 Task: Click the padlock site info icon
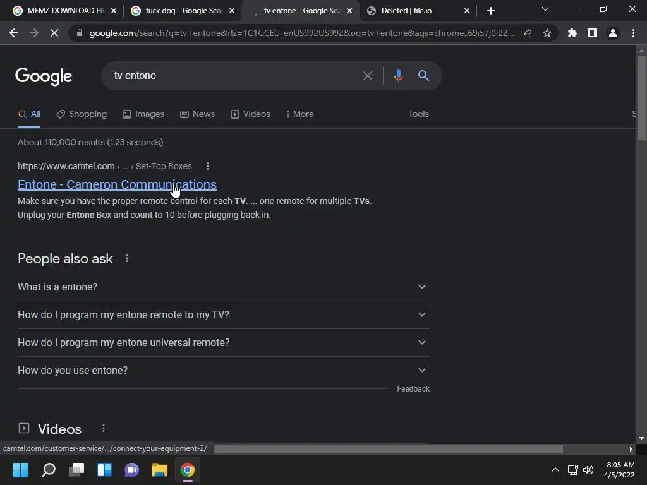pos(80,33)
